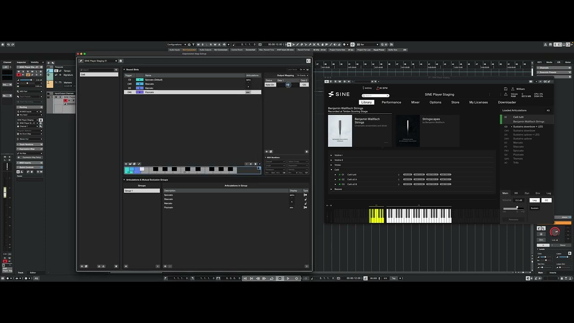574x323 pixels.
Task: Delete sound slot with trash icon
Action: (x=256, y=164)
